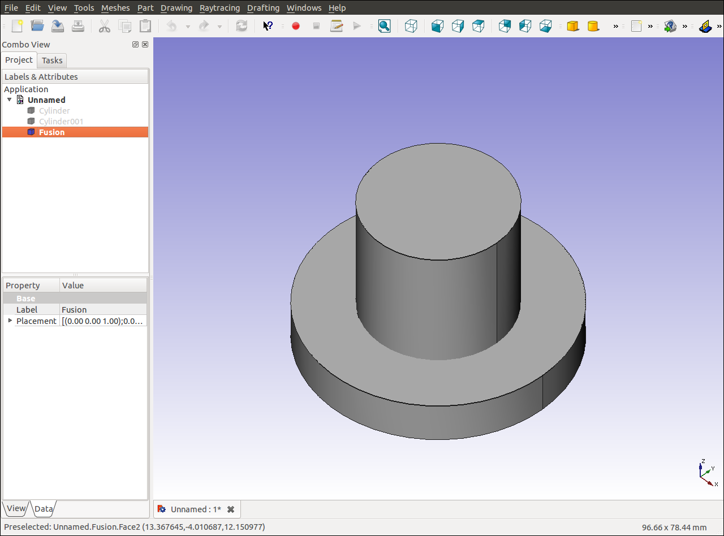Select the Fusion tree item
The width and height of the screenshot is (724, 536).
[75, 132]
